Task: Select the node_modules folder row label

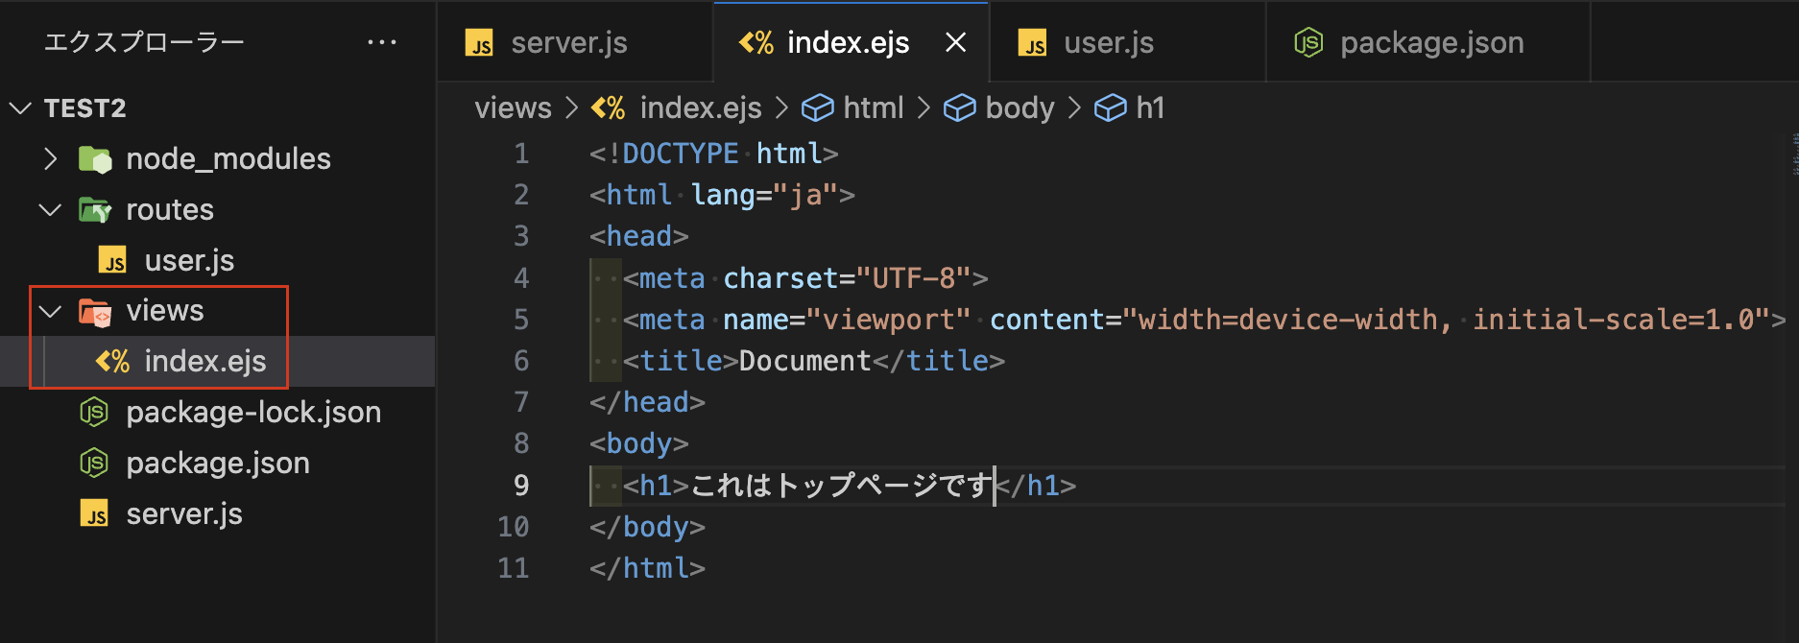Action: point(228,159)
